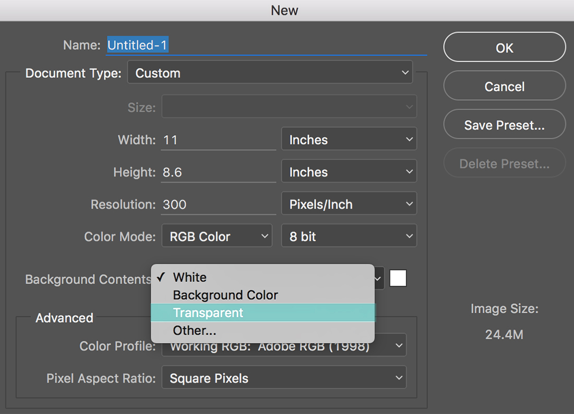Click the Cancel button
Screen dimensions: 574x414
[x=505, y=86]
